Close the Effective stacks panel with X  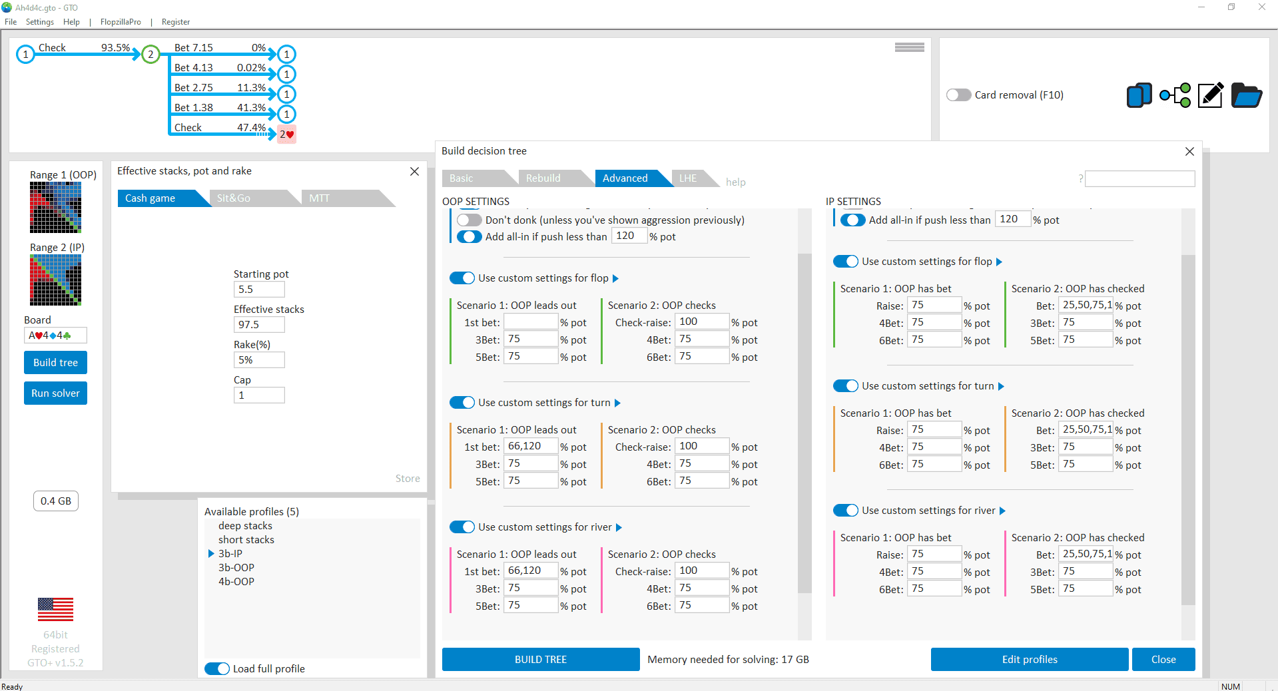pyautogui.click(x=414, y=172)
